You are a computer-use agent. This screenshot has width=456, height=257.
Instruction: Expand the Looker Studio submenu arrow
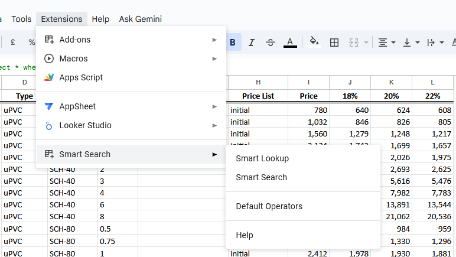(214, 126)
